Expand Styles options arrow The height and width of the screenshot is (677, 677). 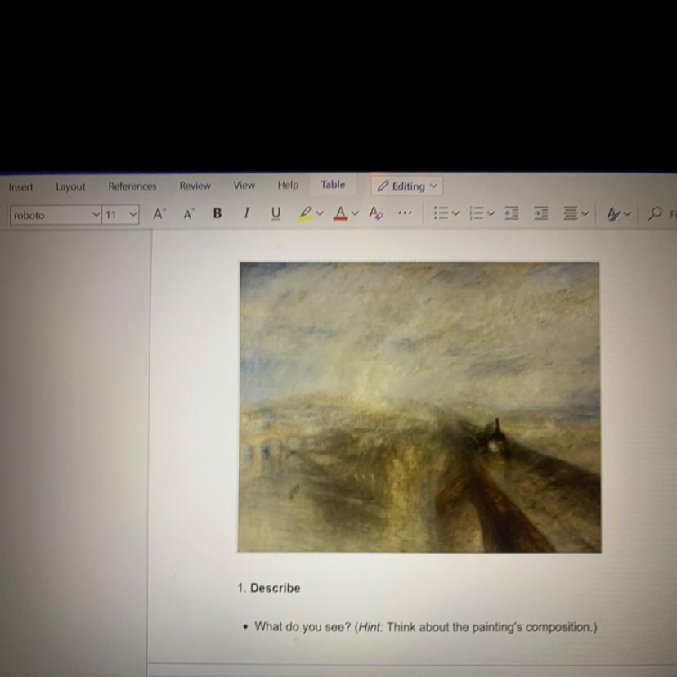tap(628, 213)
